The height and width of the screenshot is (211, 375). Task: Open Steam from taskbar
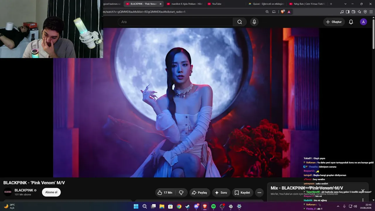coord(187,207)
